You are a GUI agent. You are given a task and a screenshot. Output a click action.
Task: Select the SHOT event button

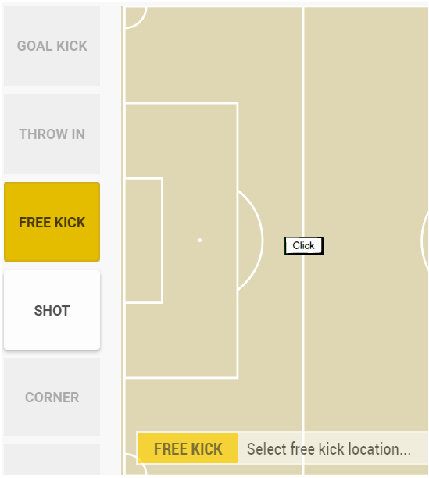click(52, 310)
